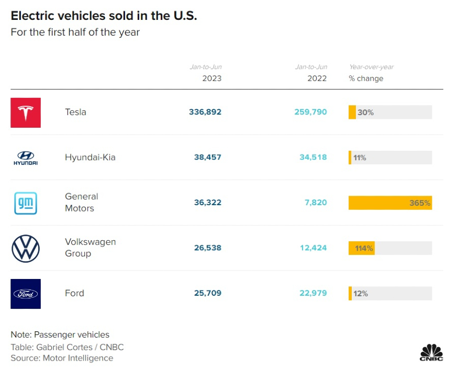Click the Source: Motor Intelligence text
Screen dimensions: 458x369
point(62,358)
